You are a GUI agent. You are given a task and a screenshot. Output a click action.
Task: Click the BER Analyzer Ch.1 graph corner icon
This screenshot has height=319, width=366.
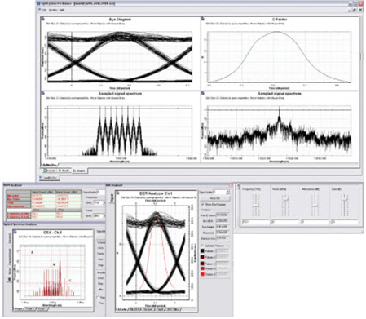[x=117, y=193]
